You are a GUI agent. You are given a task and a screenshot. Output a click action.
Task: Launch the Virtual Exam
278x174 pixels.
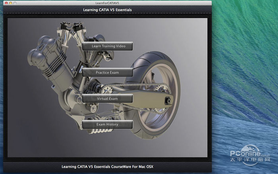point(108,99)
